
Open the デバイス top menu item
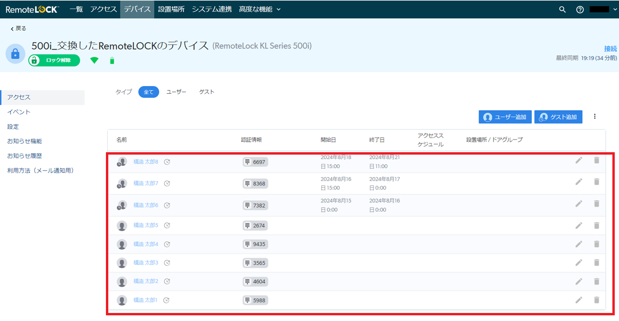tap(137, 9)
